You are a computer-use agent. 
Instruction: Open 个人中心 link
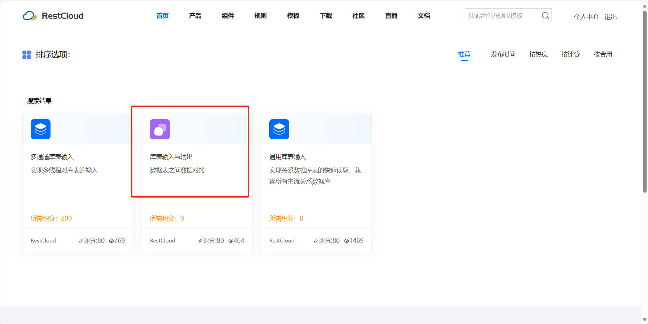pos(586,16)
